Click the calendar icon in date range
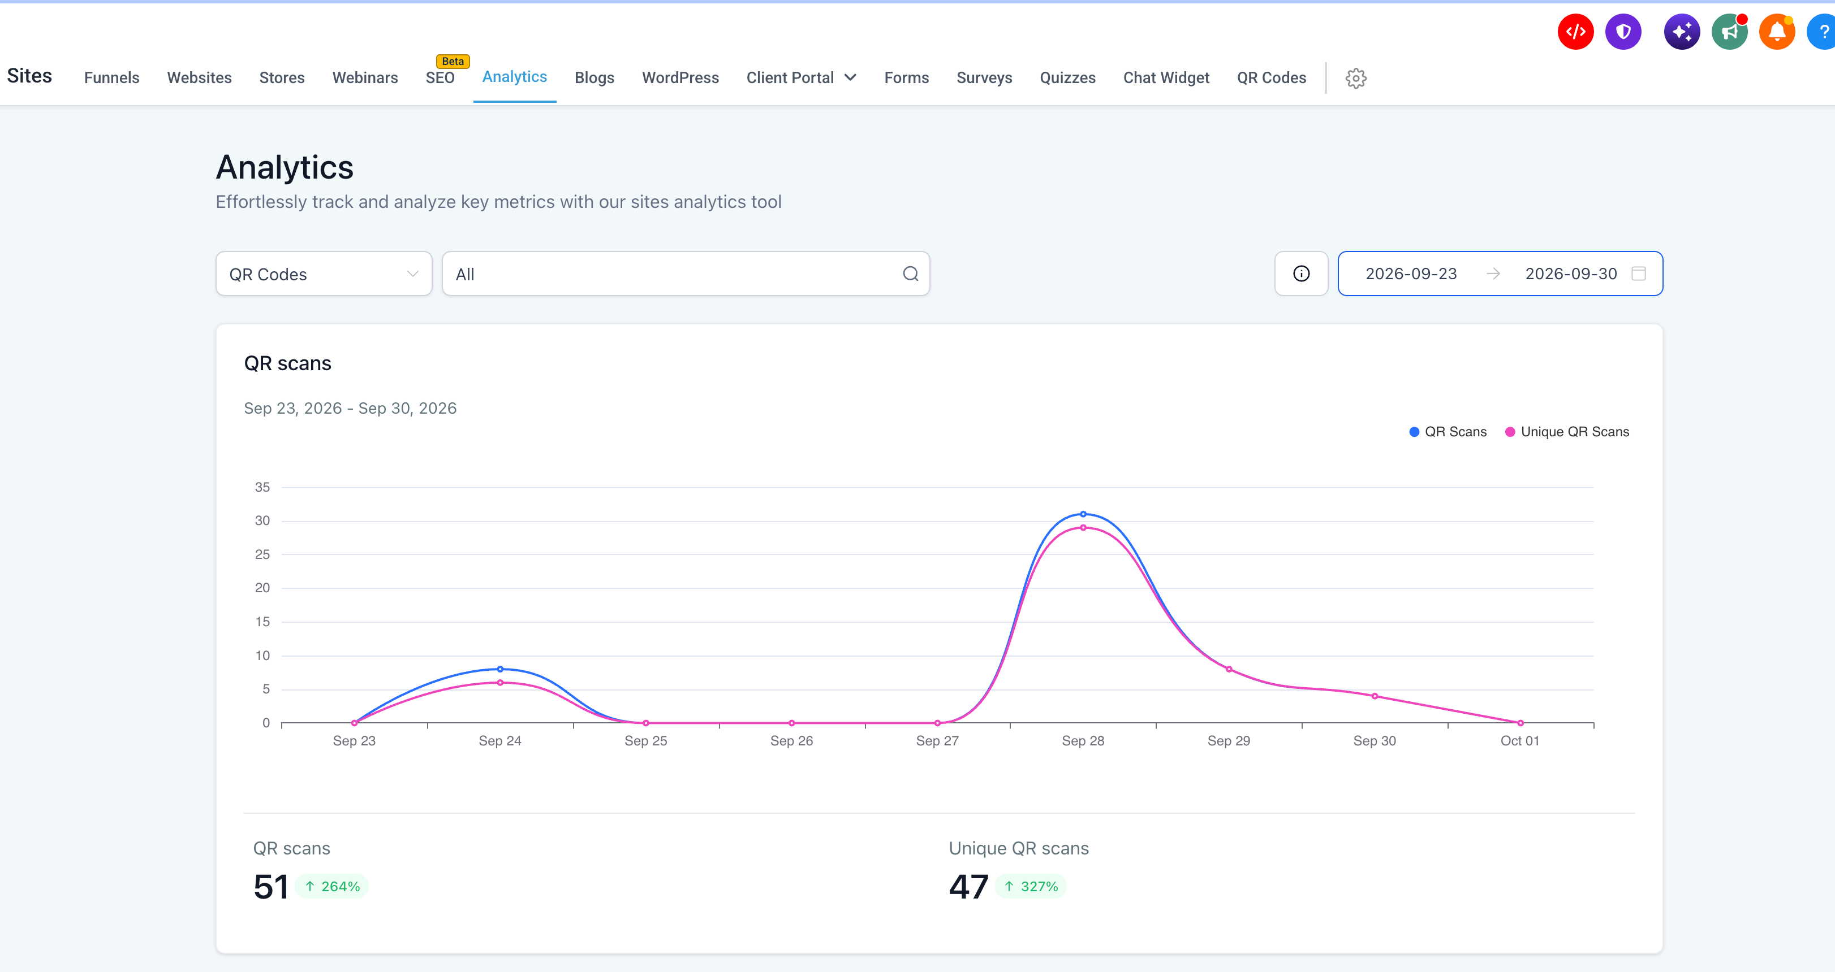Screen dimensions: 1835x972 pos(1638,274)
